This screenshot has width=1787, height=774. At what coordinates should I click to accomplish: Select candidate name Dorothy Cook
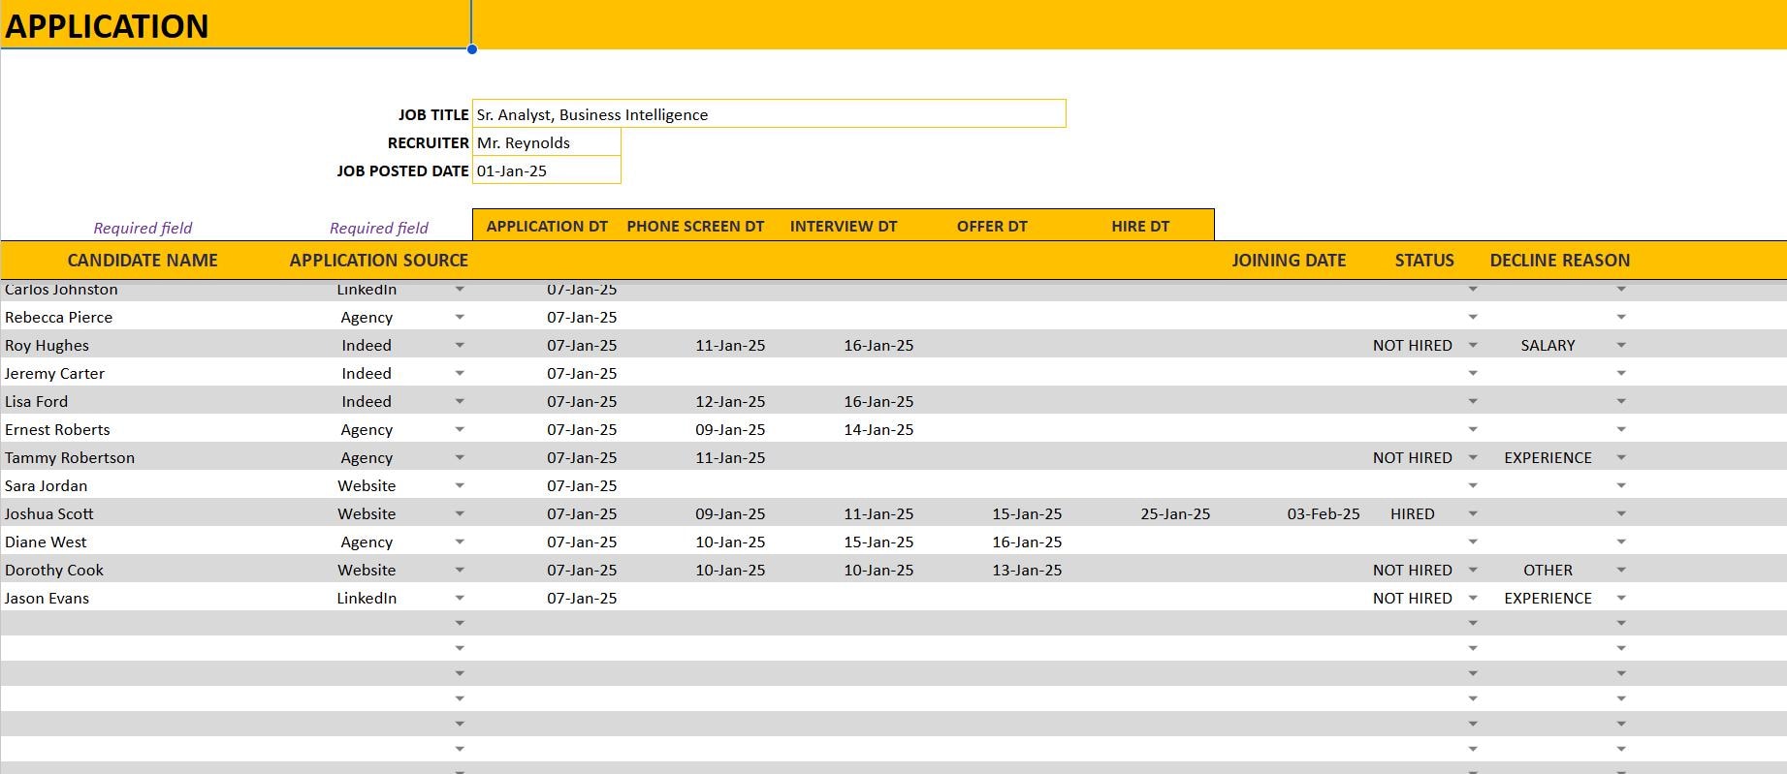pos(54,570)
